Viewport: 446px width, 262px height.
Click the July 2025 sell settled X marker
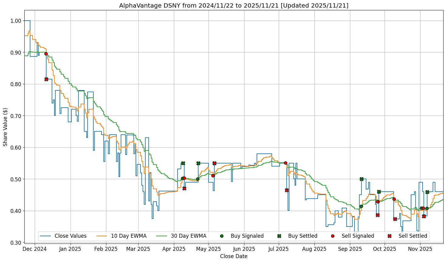tap(287, 190)
